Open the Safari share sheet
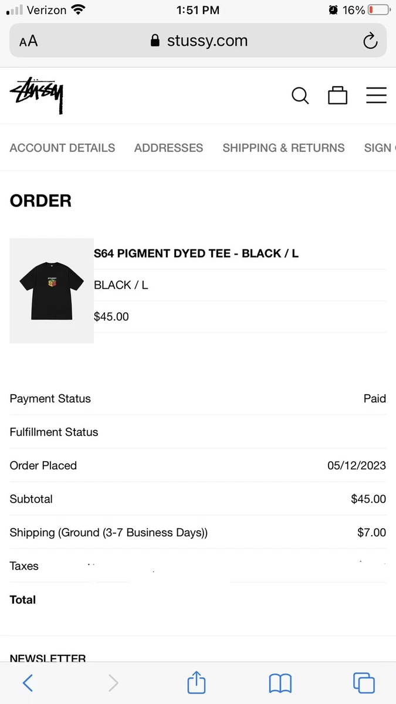The image size is (396, 704). 197,682
